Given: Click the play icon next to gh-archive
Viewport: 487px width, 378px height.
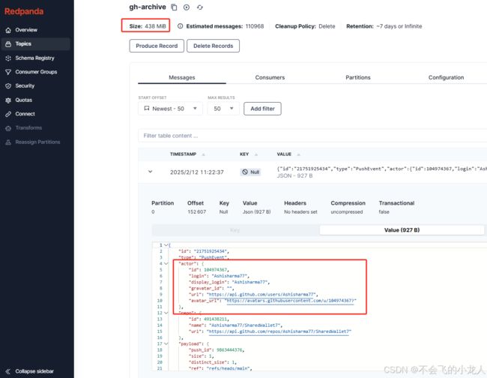Looking at the screenshot, I should (187, 7).
